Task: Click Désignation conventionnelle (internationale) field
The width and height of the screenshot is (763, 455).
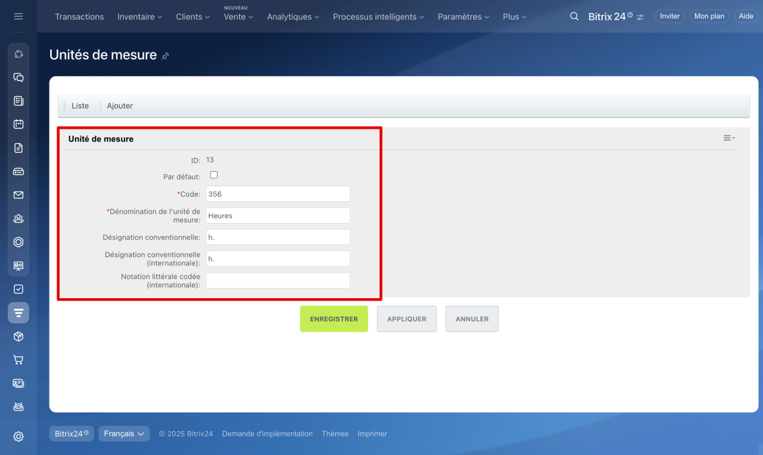Action: pos(278,258)
